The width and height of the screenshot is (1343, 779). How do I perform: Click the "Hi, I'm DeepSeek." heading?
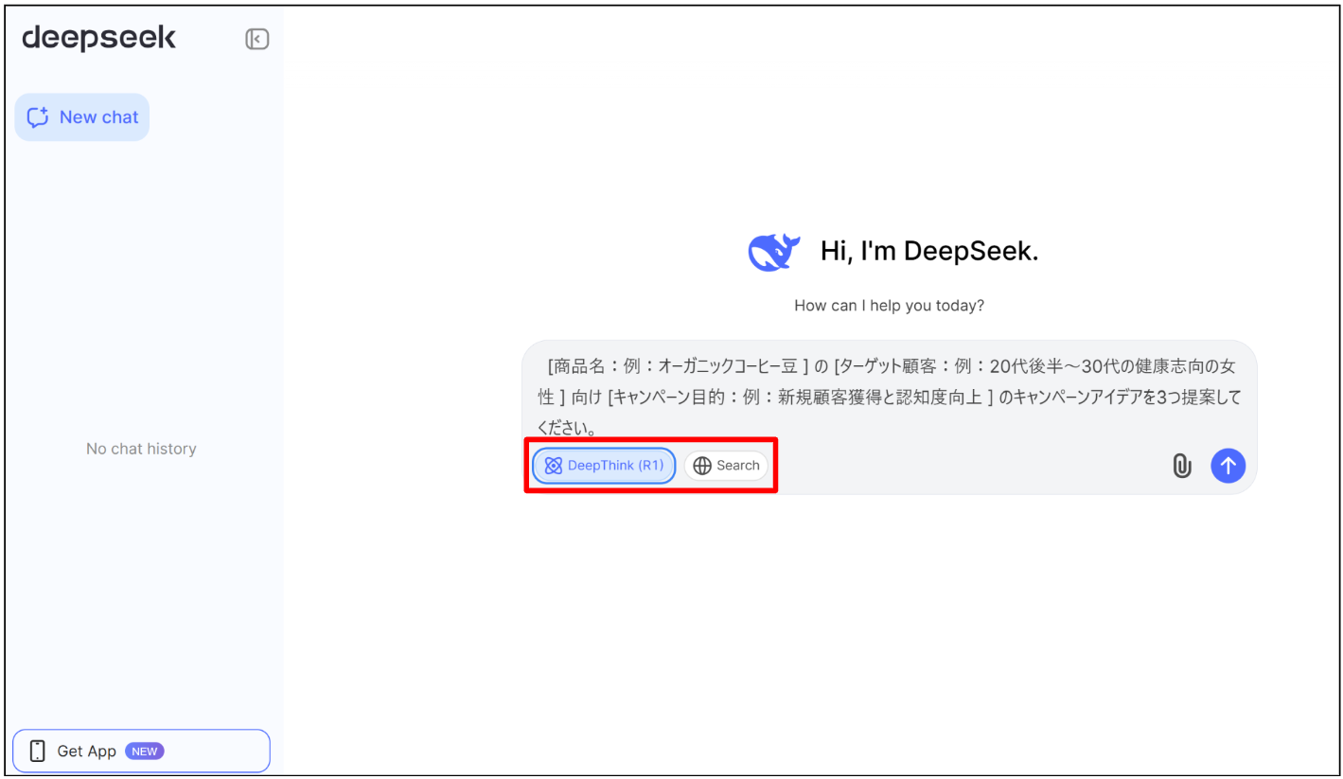click(929, 251)
